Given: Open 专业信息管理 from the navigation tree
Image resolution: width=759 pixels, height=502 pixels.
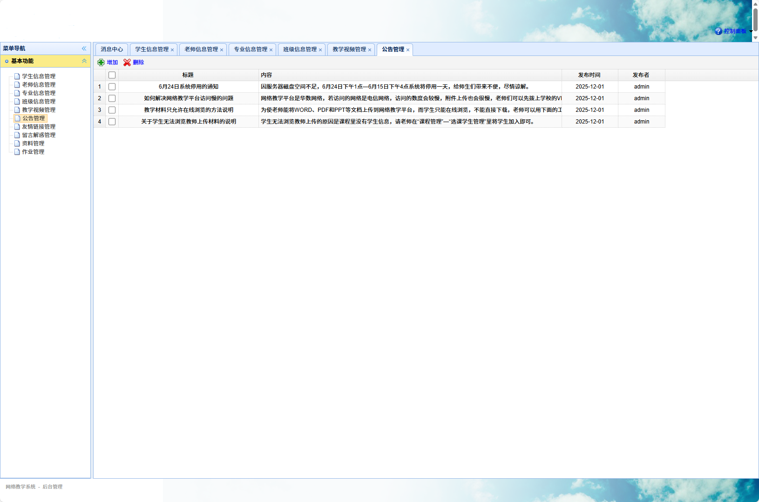Looking at the screenshot, I should point(39,93).
